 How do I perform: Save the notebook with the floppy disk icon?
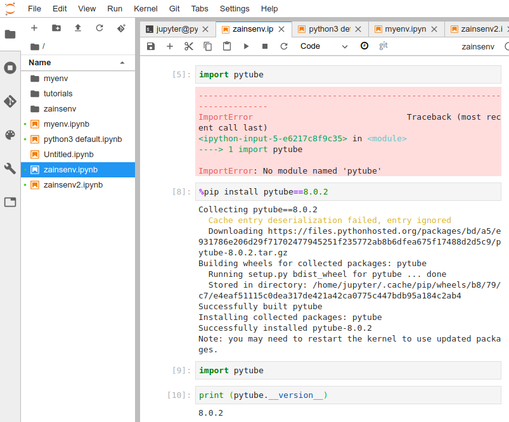[x=151, y=46]
